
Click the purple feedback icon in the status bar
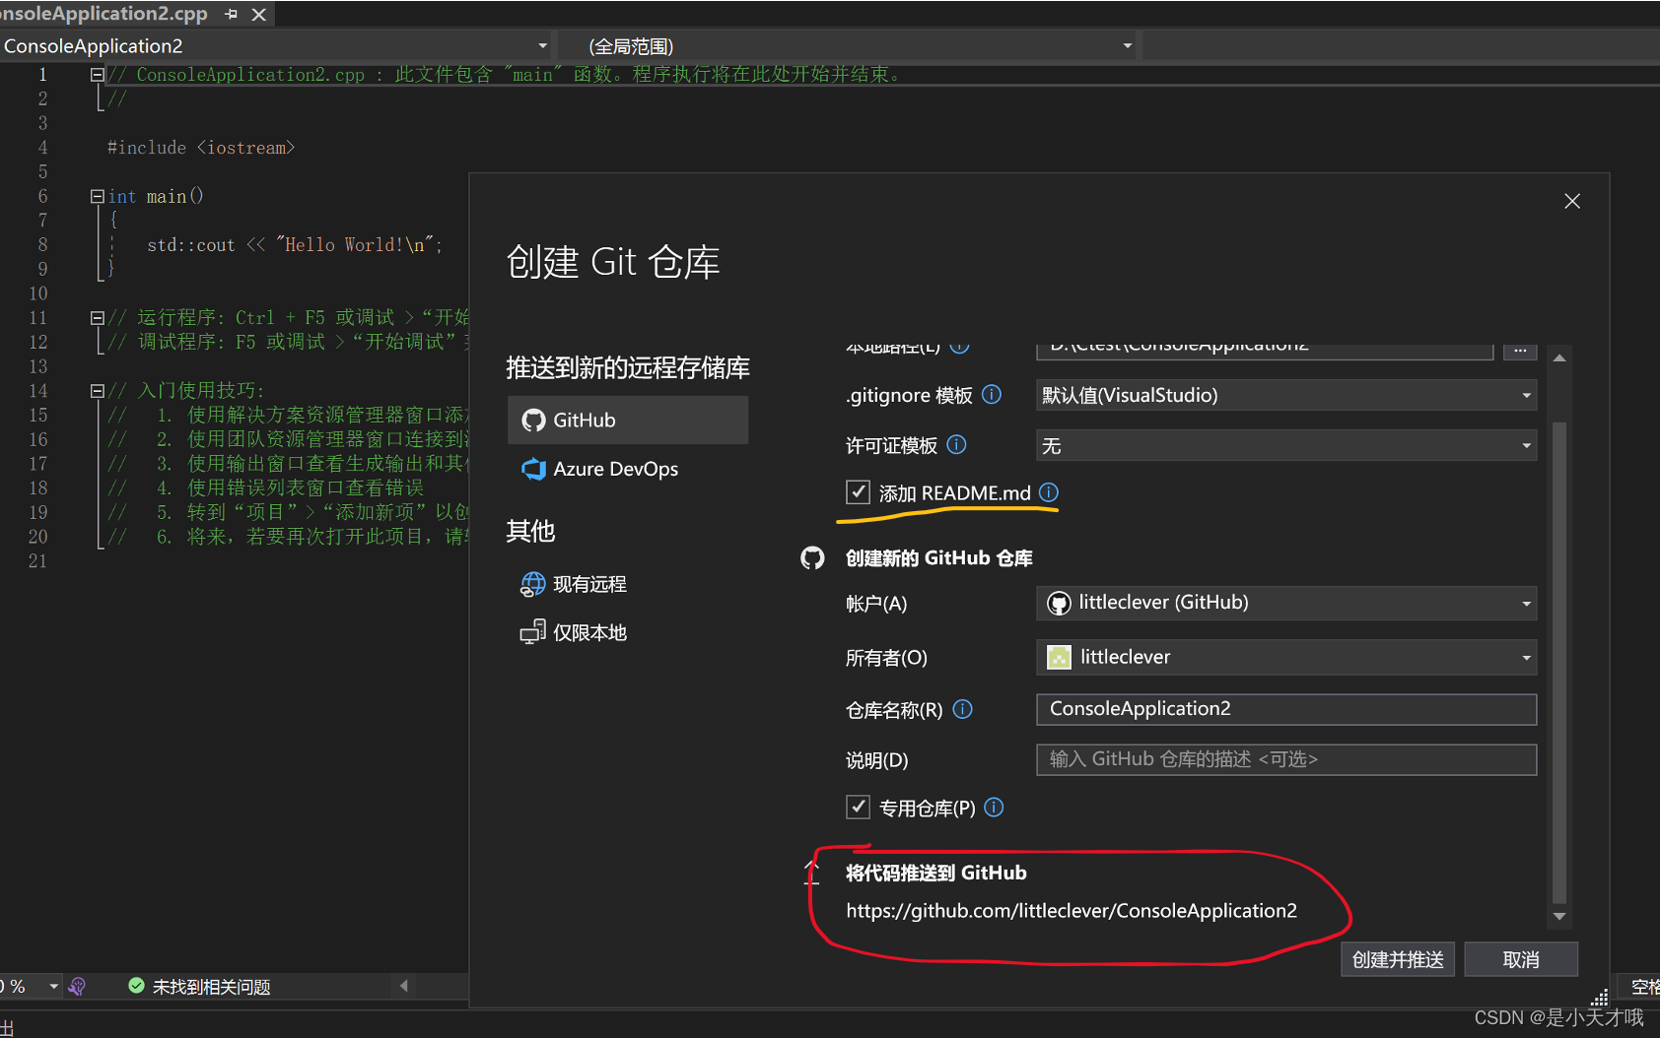[77, 986]
